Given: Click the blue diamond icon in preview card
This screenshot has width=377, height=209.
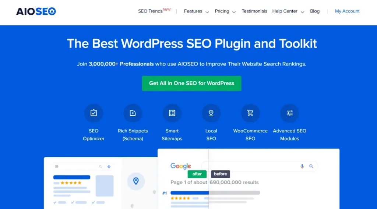Looking at the screenshot, I should pos(109,166).
